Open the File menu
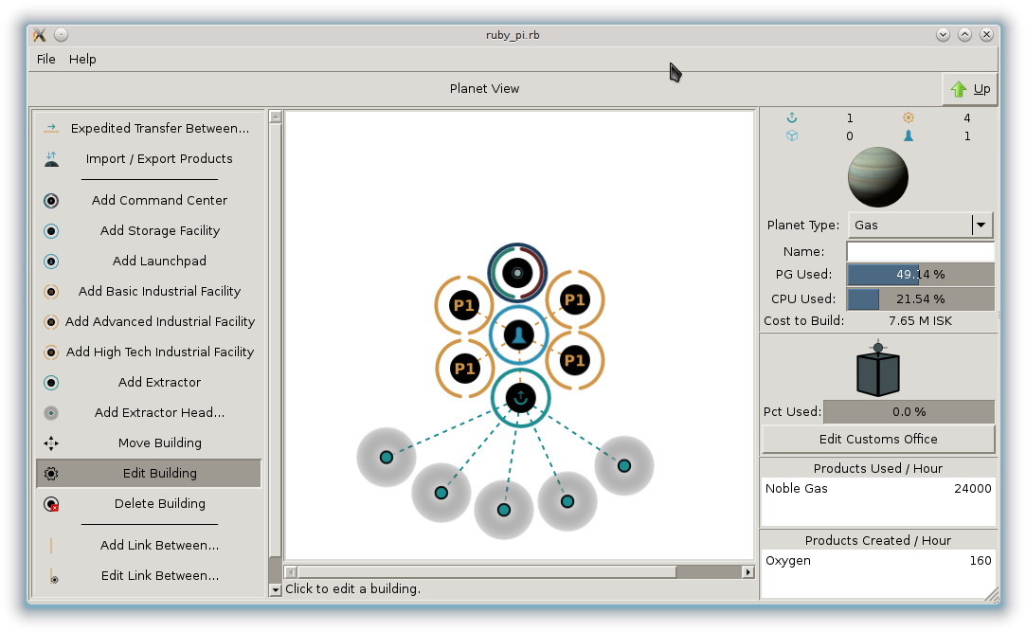Viewport: 1026px width, 632px height. pyautogui.click(x=45, y=59)
